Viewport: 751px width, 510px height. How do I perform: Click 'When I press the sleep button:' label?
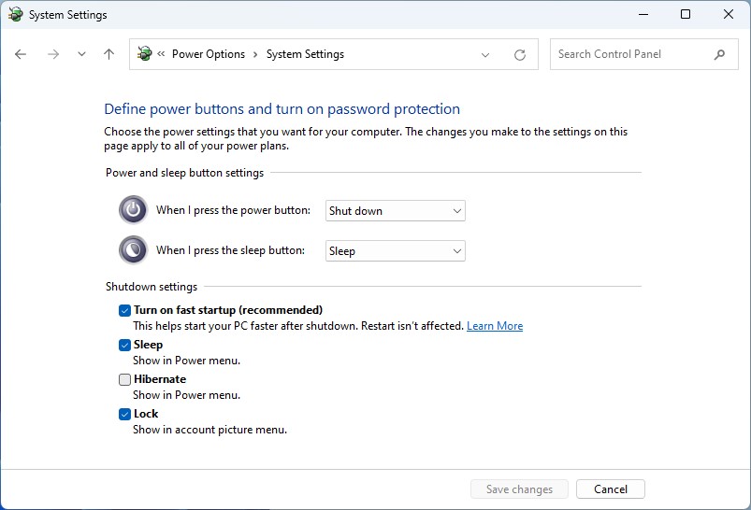230,250
